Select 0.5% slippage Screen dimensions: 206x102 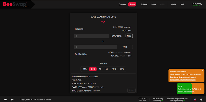(93, 69)
